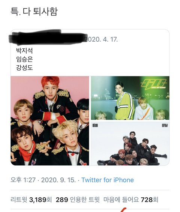Open the green neon city photo
This screenshot has height=212, width=180.
[x=130, y=98]
